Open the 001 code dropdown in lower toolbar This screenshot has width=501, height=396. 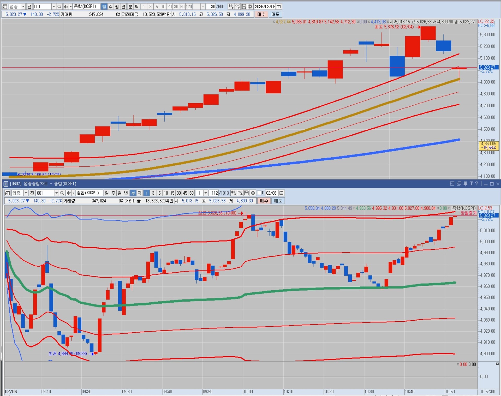click(x=56, y=193)
